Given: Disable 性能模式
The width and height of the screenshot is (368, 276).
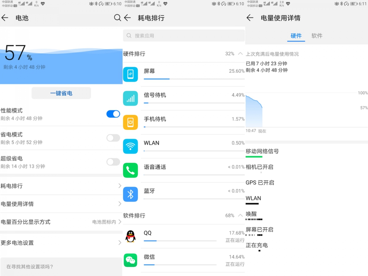Looking at the screenshot, I should (113, 114).
